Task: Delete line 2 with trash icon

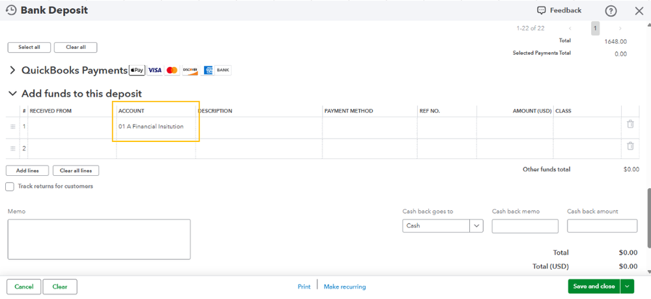Action: 630,146
